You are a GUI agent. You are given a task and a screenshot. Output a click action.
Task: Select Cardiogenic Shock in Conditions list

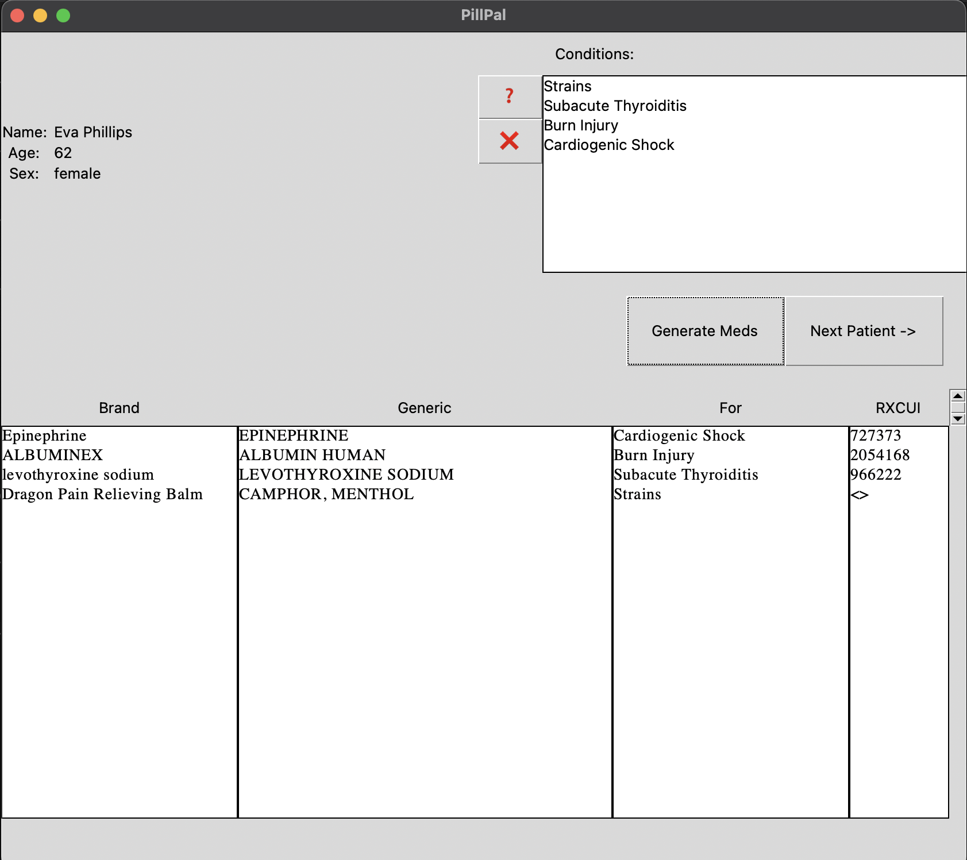[x=609, y=145]
